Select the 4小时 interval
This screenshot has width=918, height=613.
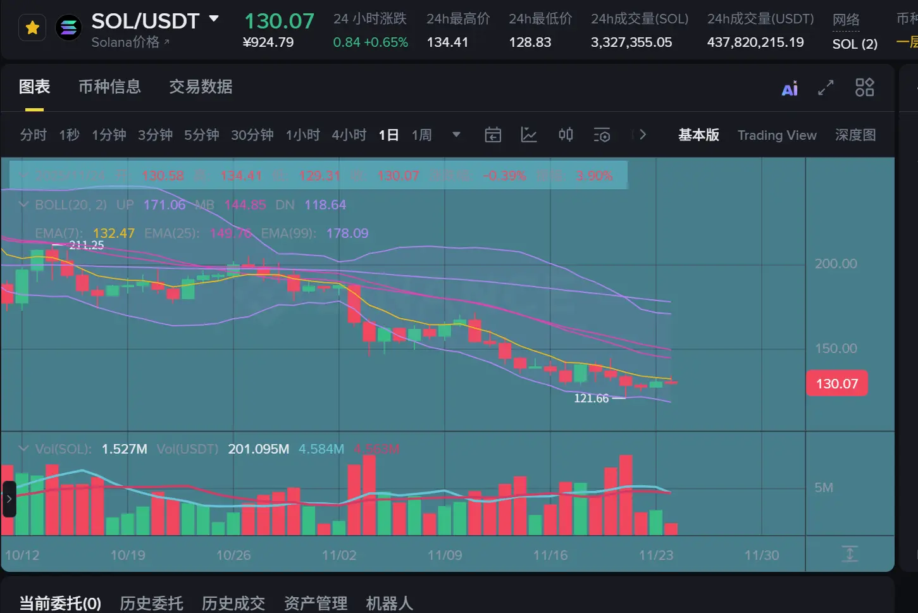pos(349,135)
